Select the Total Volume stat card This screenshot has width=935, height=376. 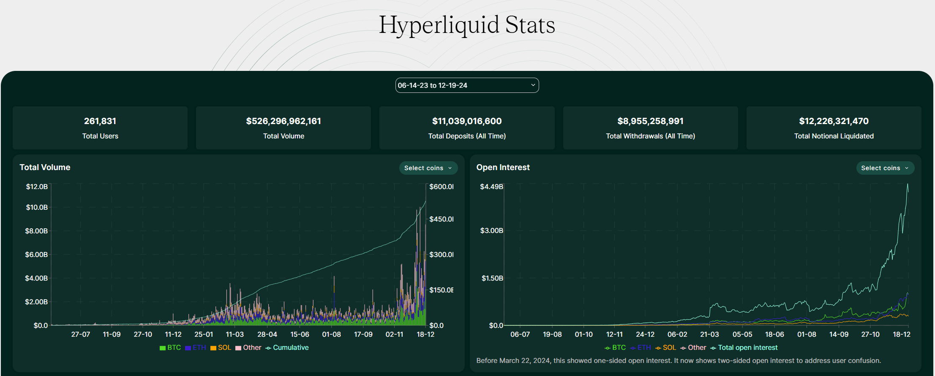283,128
